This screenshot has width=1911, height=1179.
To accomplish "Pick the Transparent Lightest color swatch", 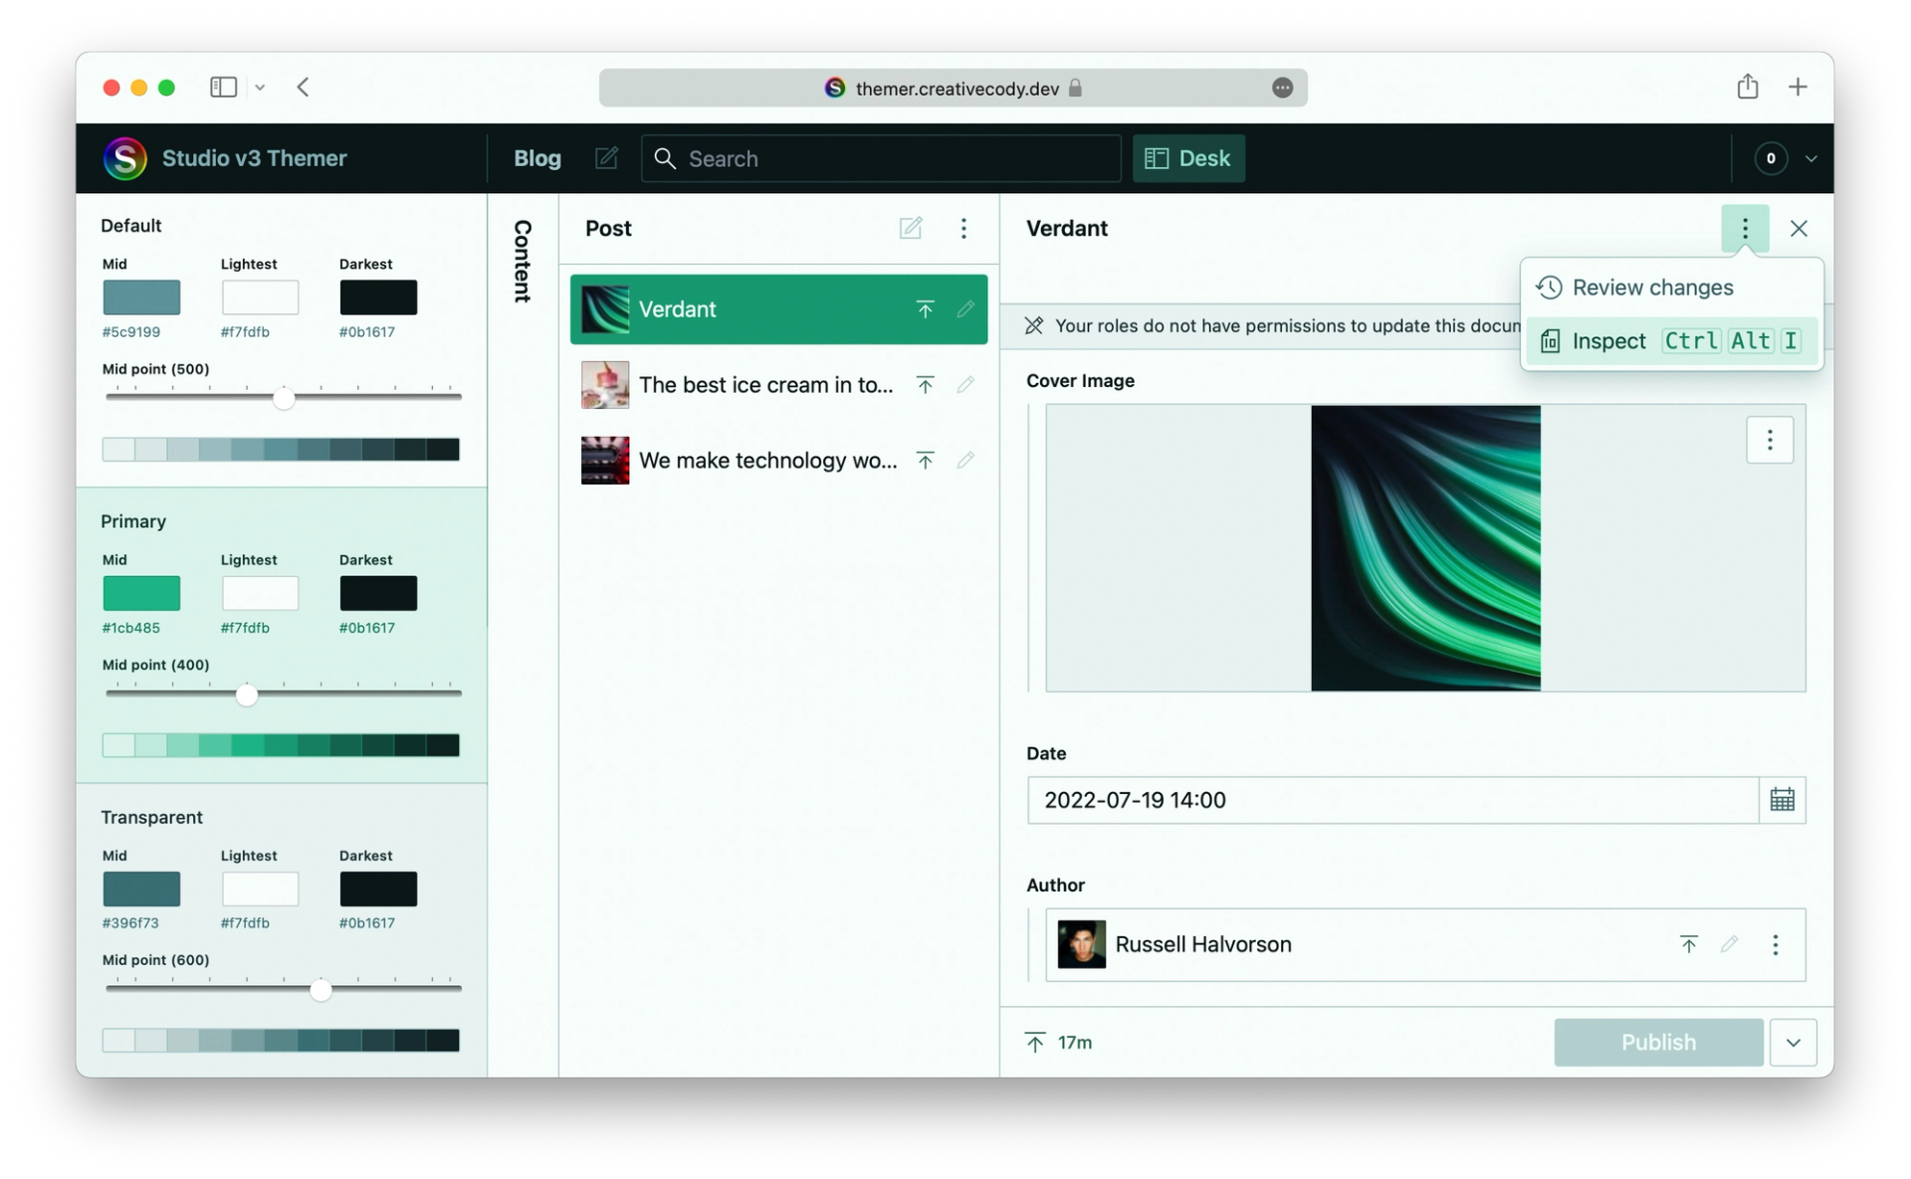I will tap(260, 888).
